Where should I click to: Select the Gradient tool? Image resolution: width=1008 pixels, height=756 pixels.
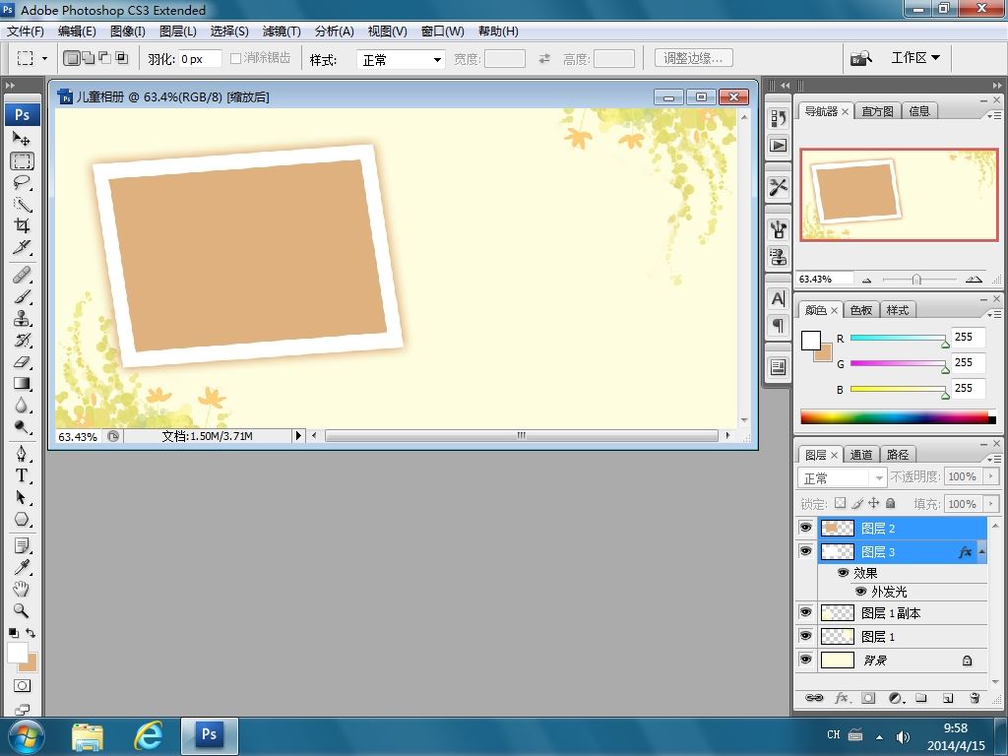pos(22,383)
